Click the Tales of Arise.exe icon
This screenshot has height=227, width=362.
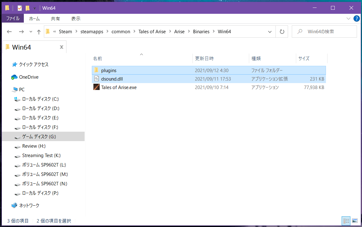point(96,87)
